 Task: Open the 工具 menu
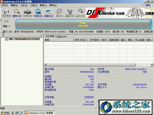pyautogui.click(x=34, y=5)
